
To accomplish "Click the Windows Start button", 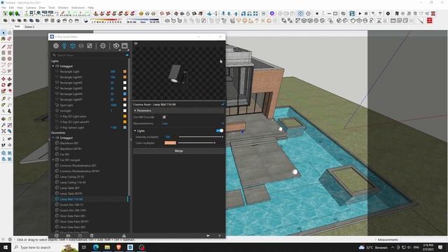I will pyautogui.click(x=6, y=247).
